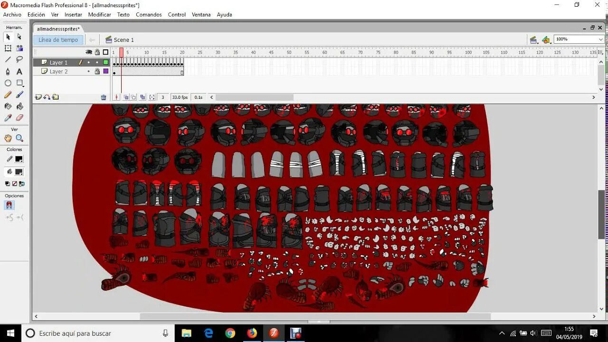Pick the Line tool
Screen dimensions: 608x342
click(8, 59)
